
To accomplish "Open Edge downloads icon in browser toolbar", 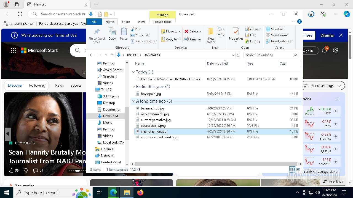I will click(x=311, y=14).
